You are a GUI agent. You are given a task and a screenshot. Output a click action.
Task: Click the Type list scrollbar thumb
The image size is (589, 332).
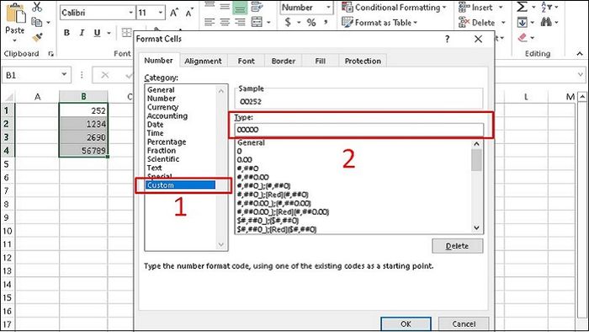[476, 160]
